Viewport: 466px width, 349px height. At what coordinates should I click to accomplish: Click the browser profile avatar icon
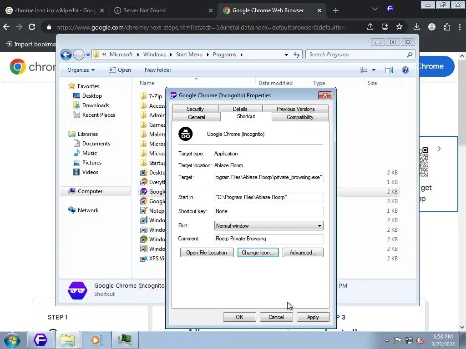pos(432,27)
